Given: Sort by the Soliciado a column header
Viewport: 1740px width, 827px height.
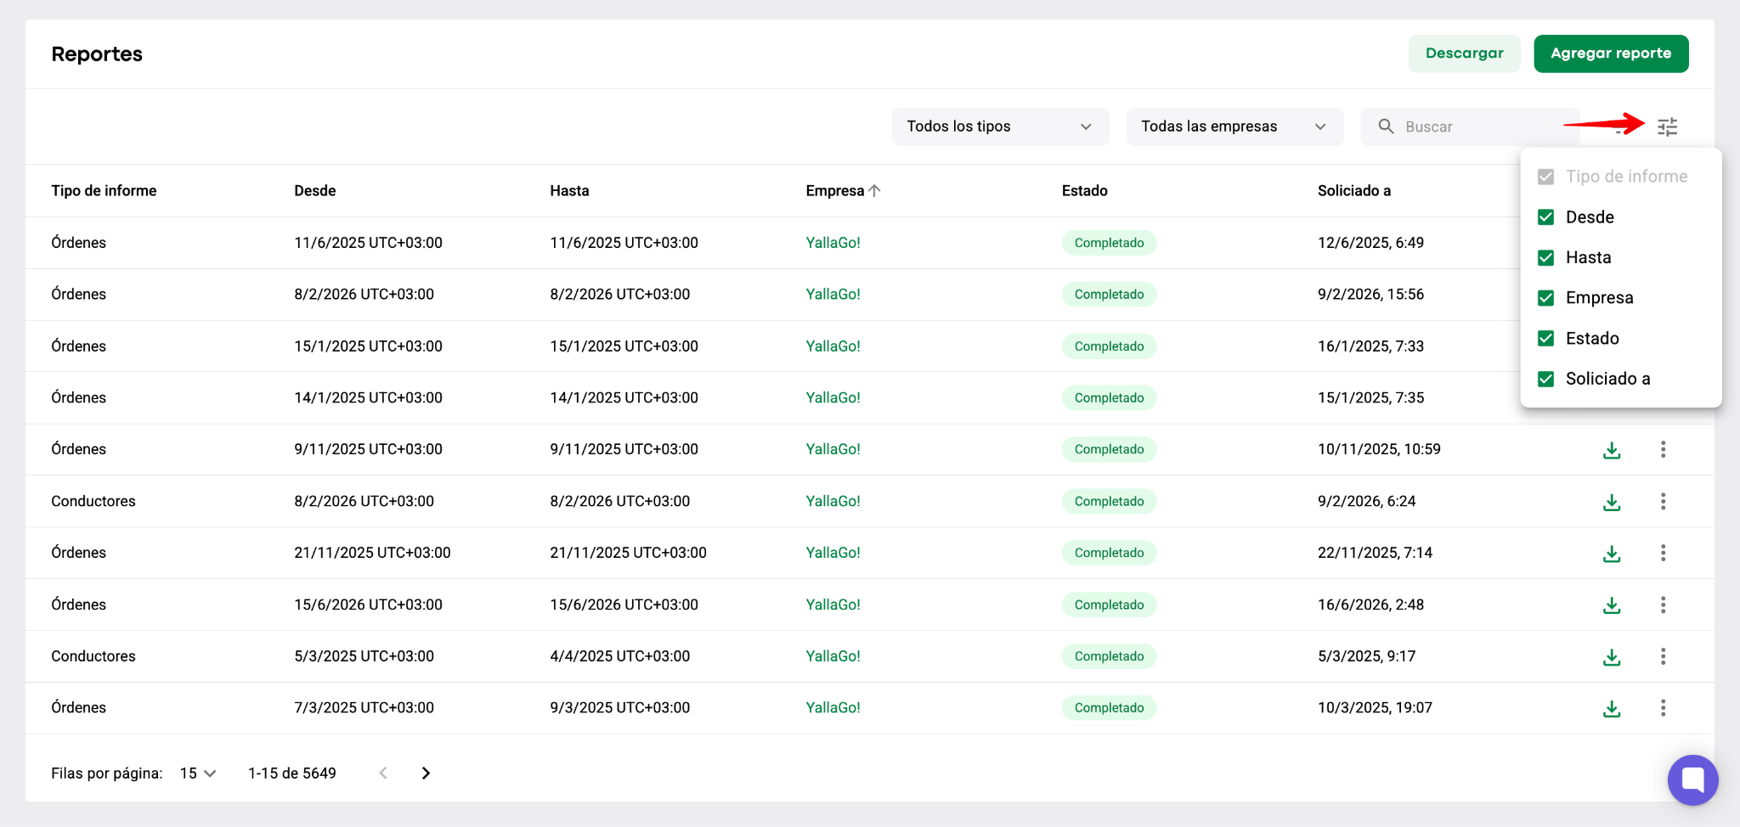Looking at the screenshot, I should tap(1354, 191).
